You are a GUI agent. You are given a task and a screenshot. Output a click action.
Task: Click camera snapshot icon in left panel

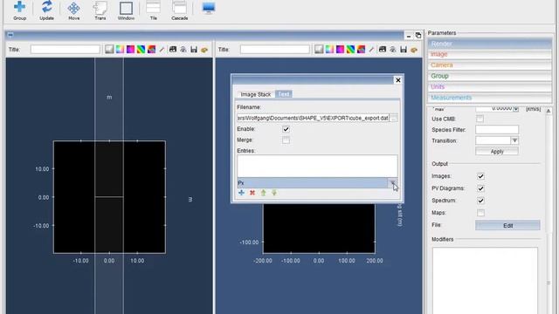(173, 50)
